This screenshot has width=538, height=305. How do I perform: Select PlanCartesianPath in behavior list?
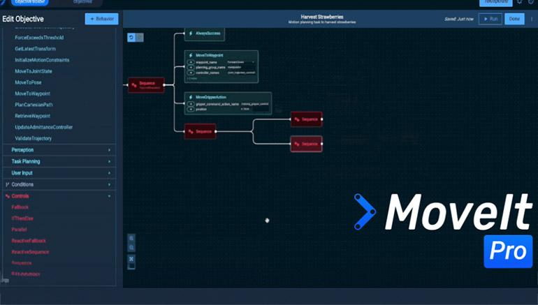point(34,105)
